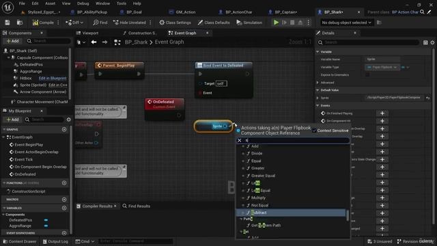Click the Save blueprint icon
This screenshot has height=246, width=437.
[8, 23]
